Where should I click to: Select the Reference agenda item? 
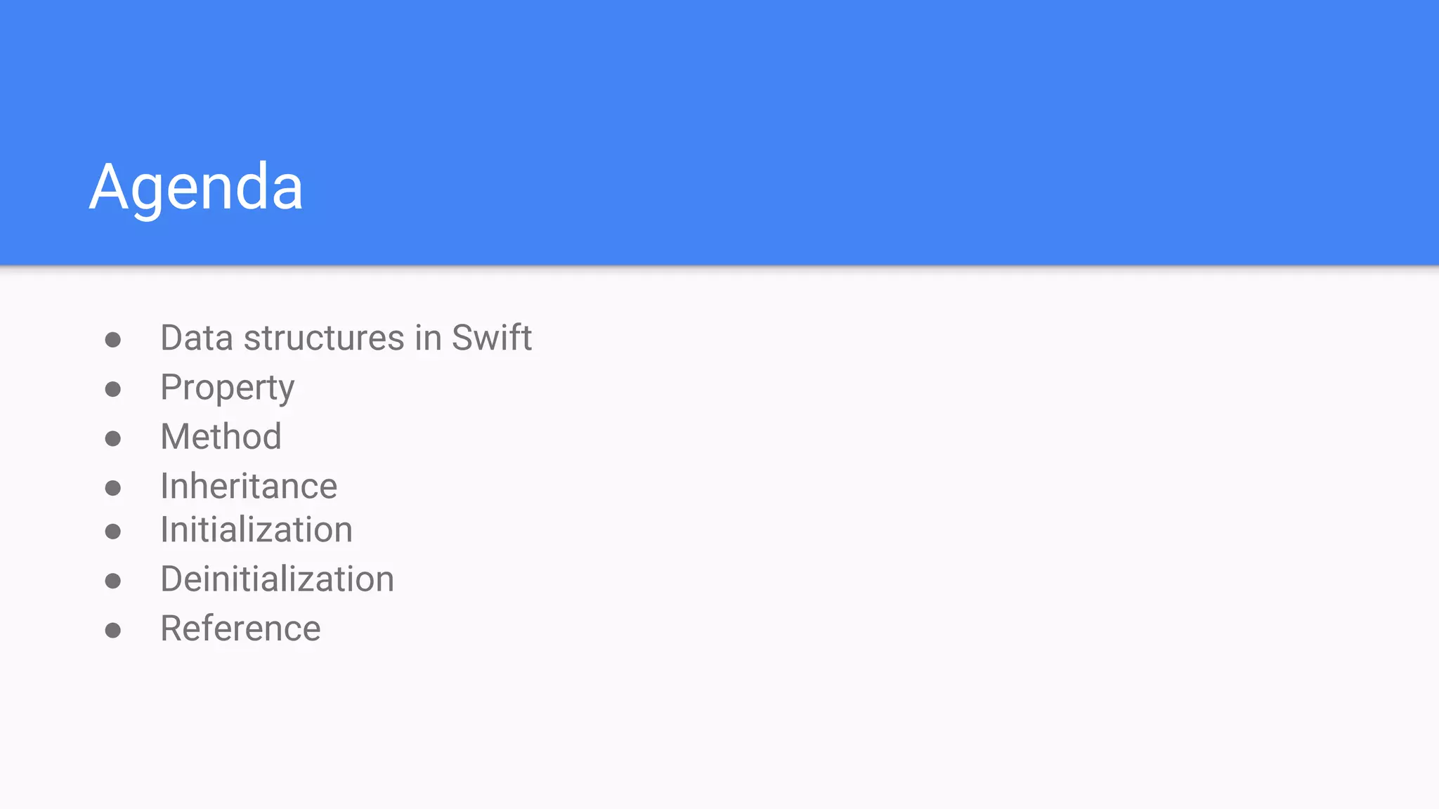(x=240, y=629)
